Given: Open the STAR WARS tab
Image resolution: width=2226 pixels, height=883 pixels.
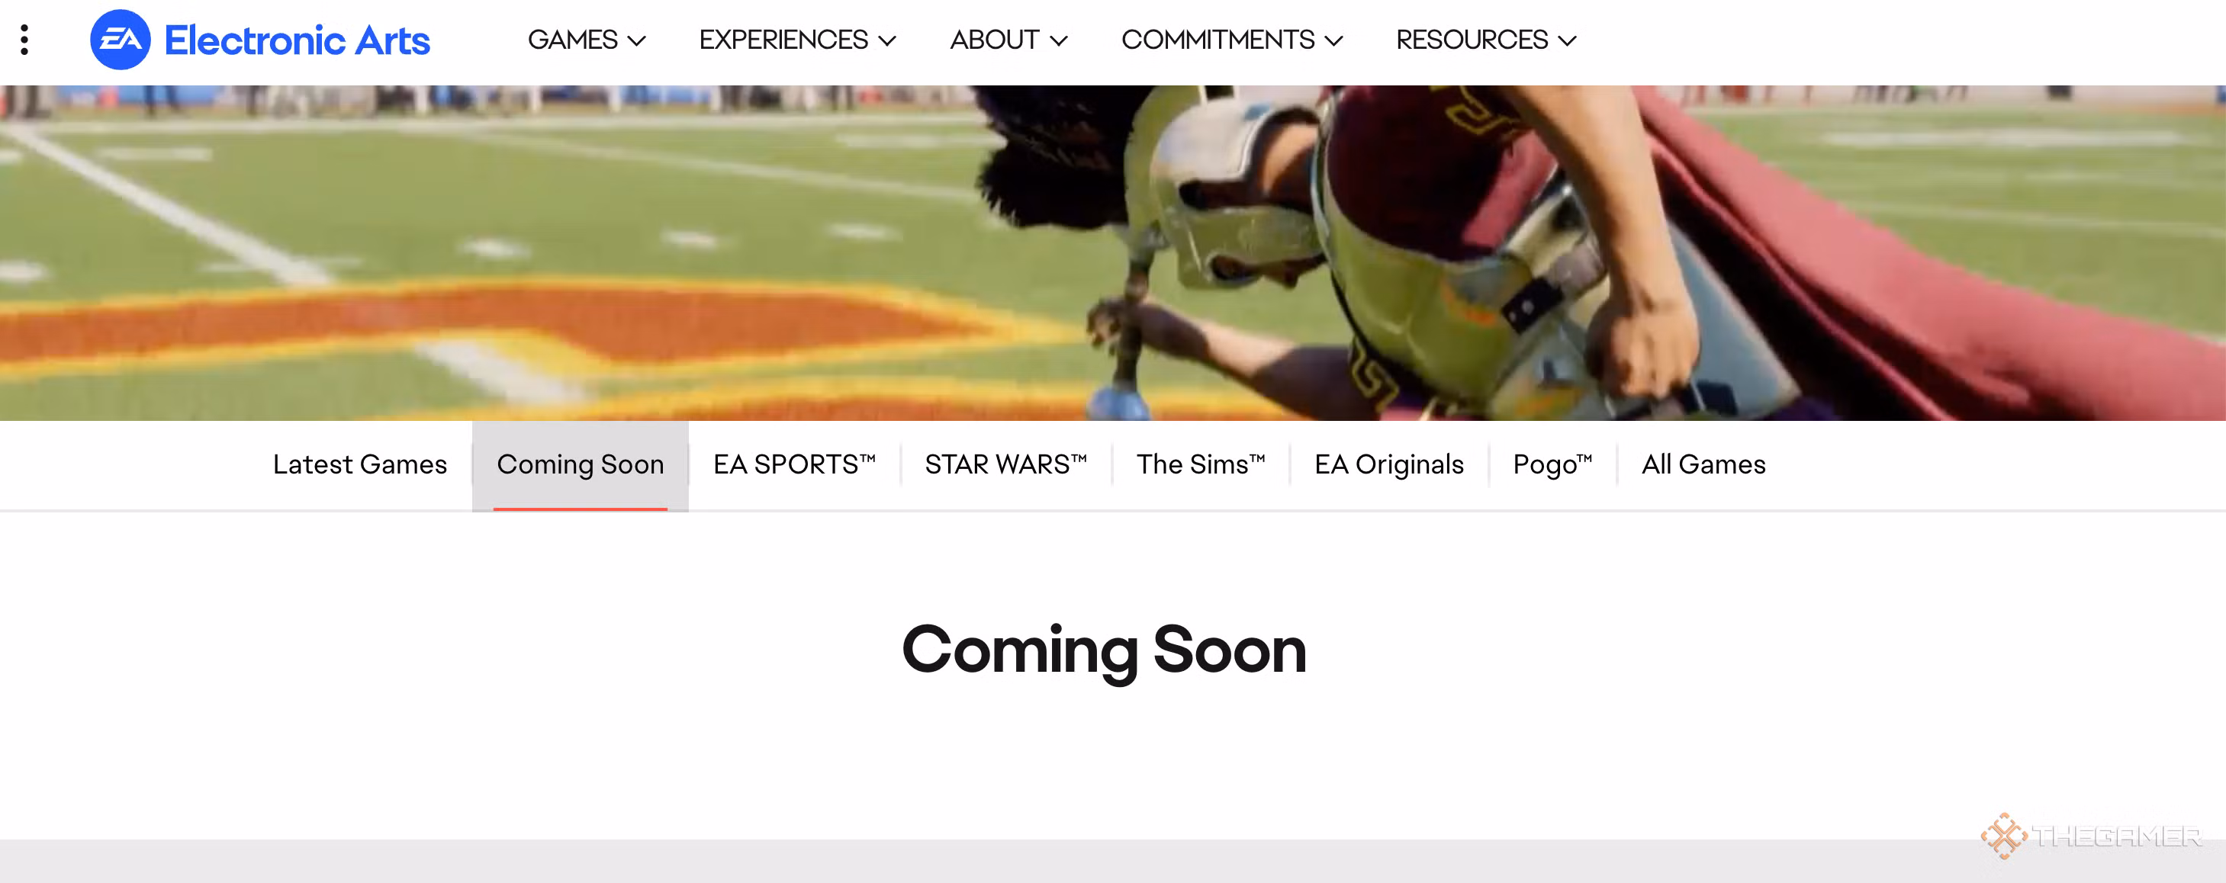Looking at the screenshot, I should [x=1006, y=465].
